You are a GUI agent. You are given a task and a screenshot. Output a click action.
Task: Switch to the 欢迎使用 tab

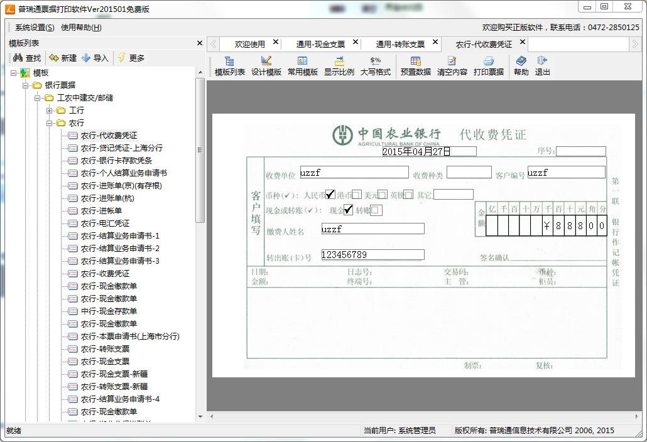click(250, 44)
